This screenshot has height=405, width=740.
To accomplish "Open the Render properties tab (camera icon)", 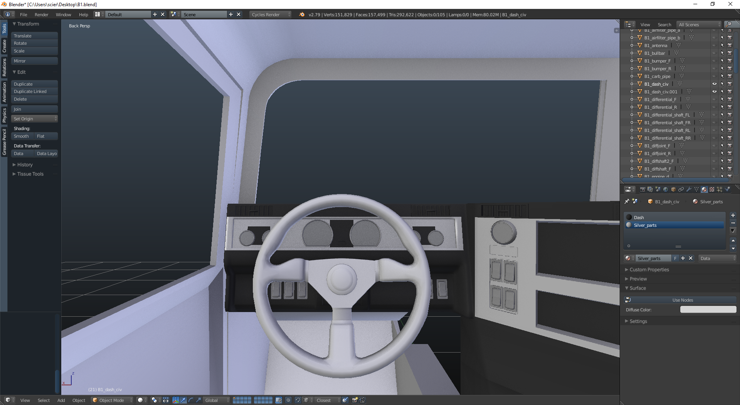I will (642, 189).
